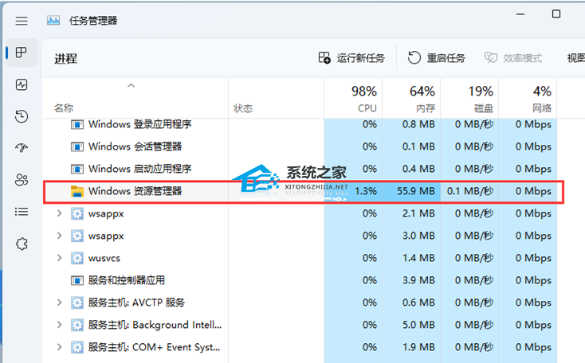Viewport: 585px width, 363px height.
Task: Open the hamburger navigation menu
Action: click(22, 21)
